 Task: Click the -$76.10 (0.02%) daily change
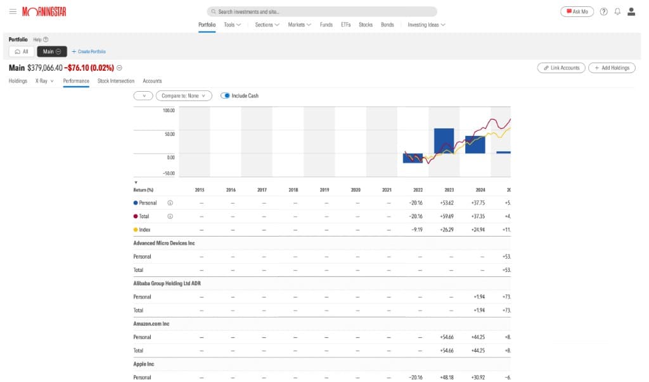(89, 68)
